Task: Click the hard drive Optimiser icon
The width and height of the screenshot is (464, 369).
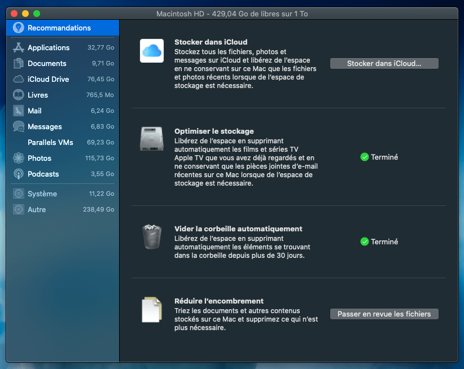Action: point(151,139)
